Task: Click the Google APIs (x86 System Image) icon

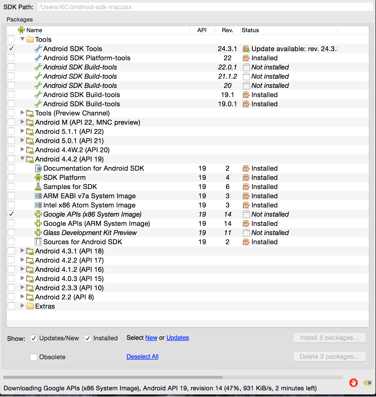Action: coord(38,214)
